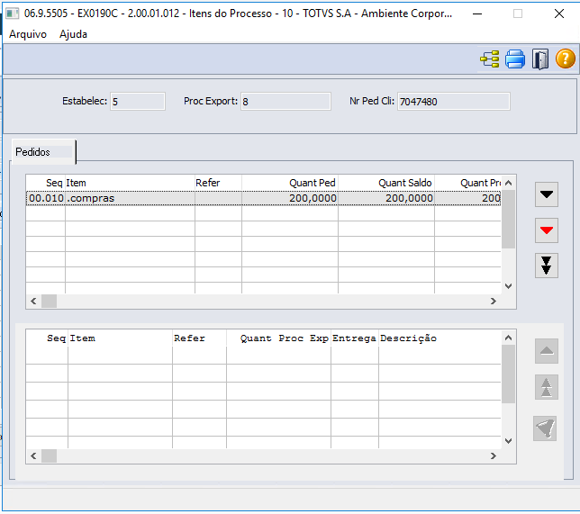Click the Nr Ped Cli field
Viewport: 580px width, 514px height.
click(x=454, y=102)
